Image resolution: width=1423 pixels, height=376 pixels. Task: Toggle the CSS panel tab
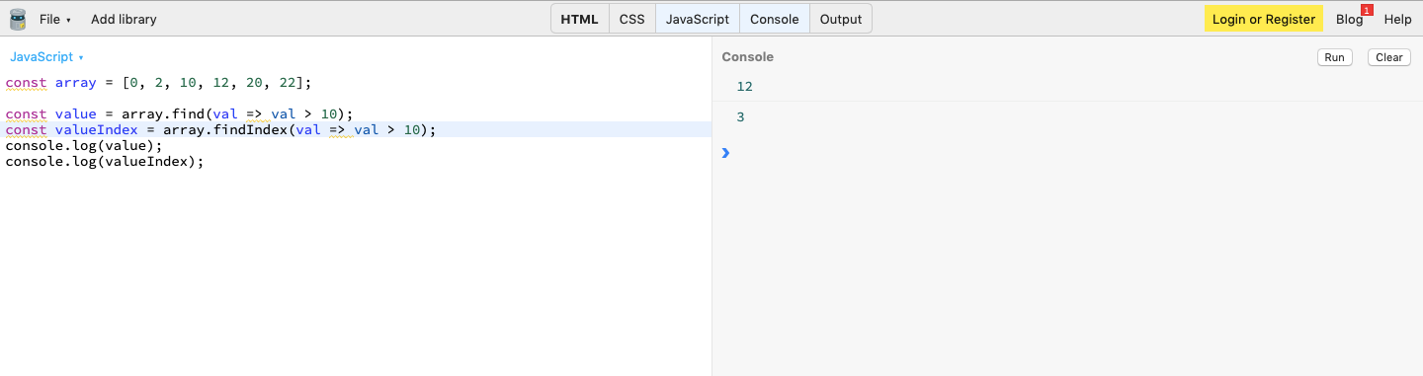(631, 19)
